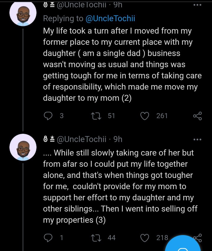Open more options for the second tweet
Image resolution: width=212 pixels, height=251 pixels.
(197, 139)
